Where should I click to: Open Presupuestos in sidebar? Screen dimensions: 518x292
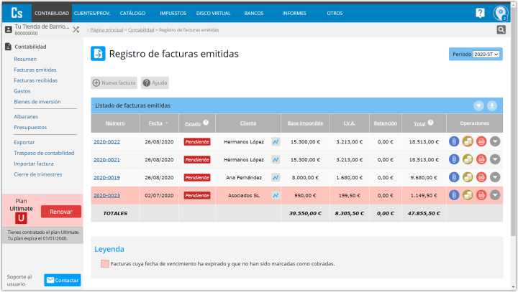[30, 127]
